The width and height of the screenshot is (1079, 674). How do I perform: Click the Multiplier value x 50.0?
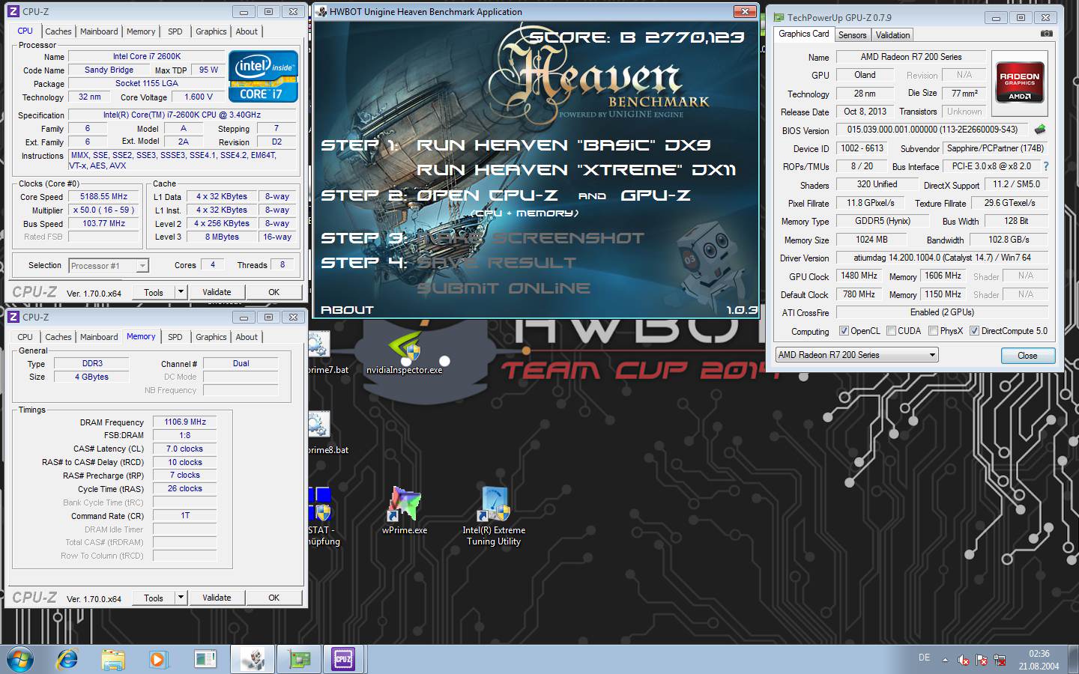click(x=103, y=210)
